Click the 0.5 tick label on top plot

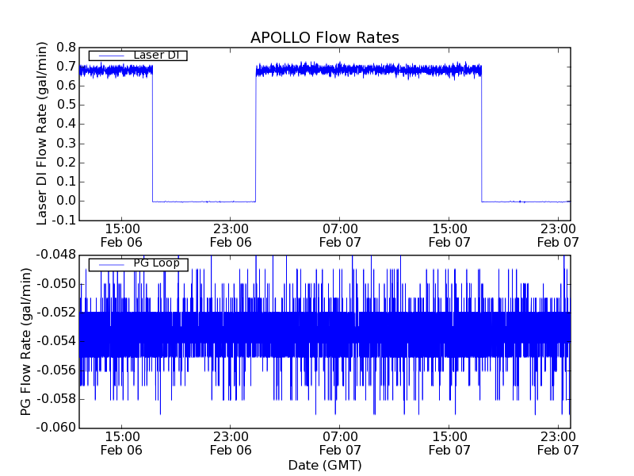[64, 105]
